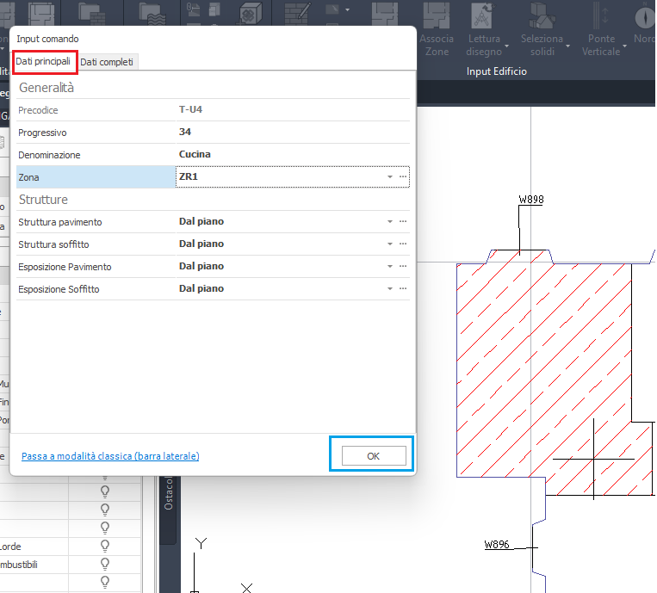
Task: Click the ellipsis button for Struttura pavimento
Action: pyautogui.click(x=402, y=222)
